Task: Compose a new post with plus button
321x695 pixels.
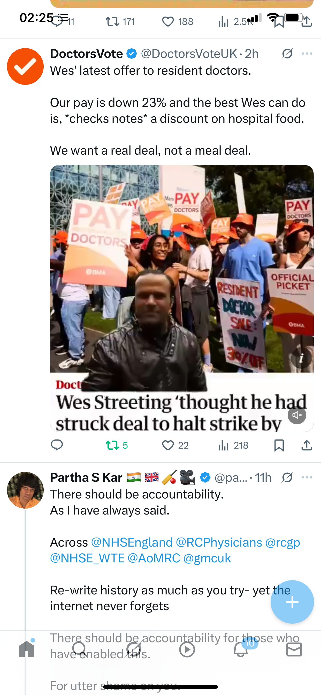Action: [292, 602]
